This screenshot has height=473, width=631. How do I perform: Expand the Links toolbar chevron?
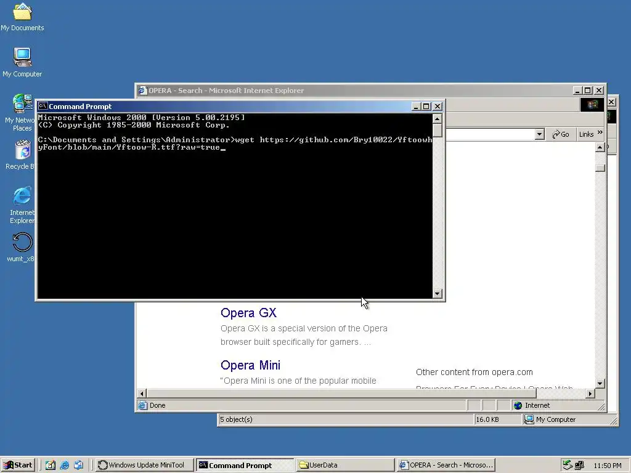coord(600,133)
